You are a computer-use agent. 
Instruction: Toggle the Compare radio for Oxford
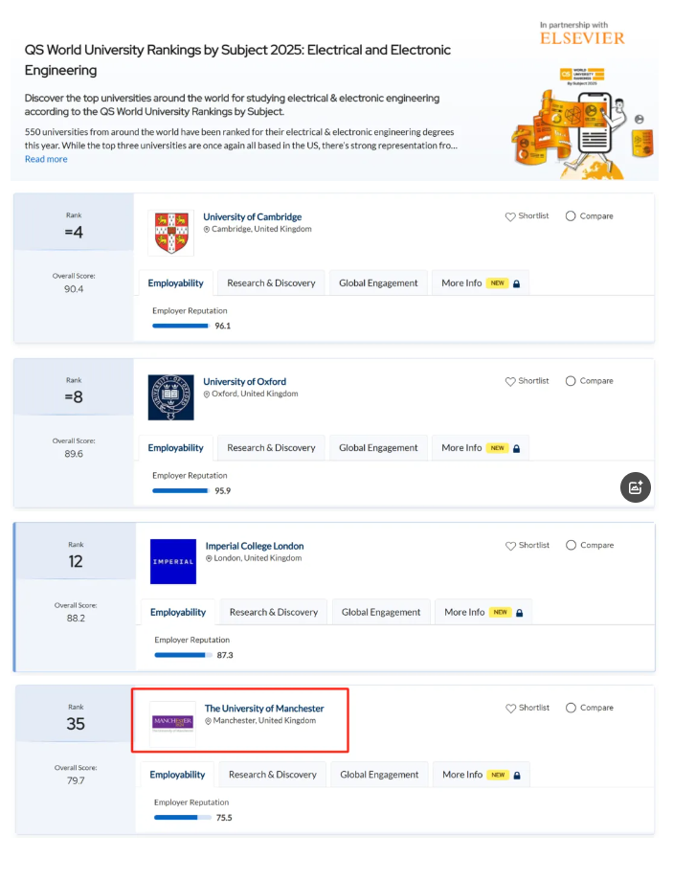571,381
